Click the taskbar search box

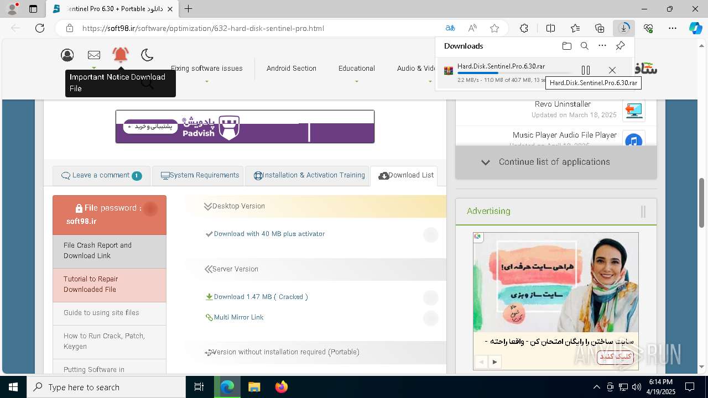click(106, 387)
